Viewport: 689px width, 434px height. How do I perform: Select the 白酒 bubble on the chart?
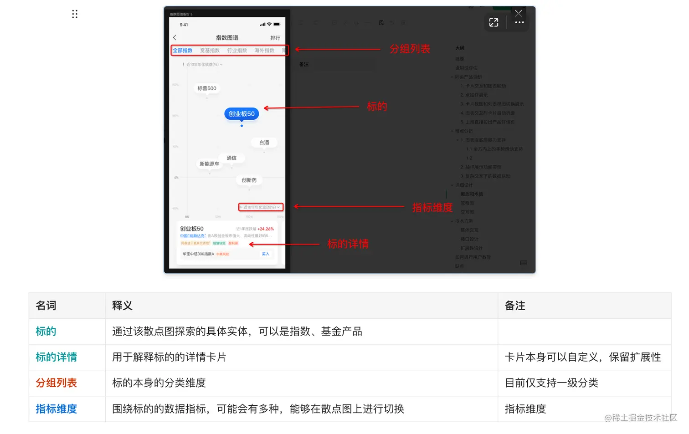264,143
